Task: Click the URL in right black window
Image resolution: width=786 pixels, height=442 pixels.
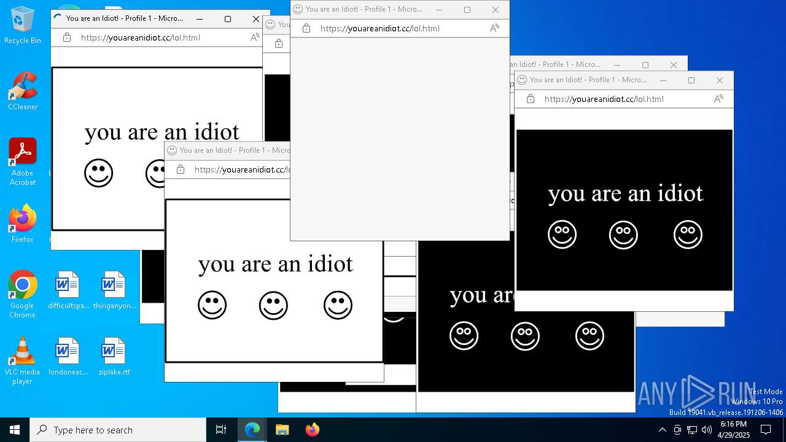Action: click(x=604, y=99)
